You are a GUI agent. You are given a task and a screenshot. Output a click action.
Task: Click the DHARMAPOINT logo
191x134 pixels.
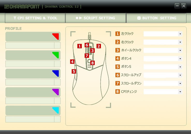pos(22,6)
